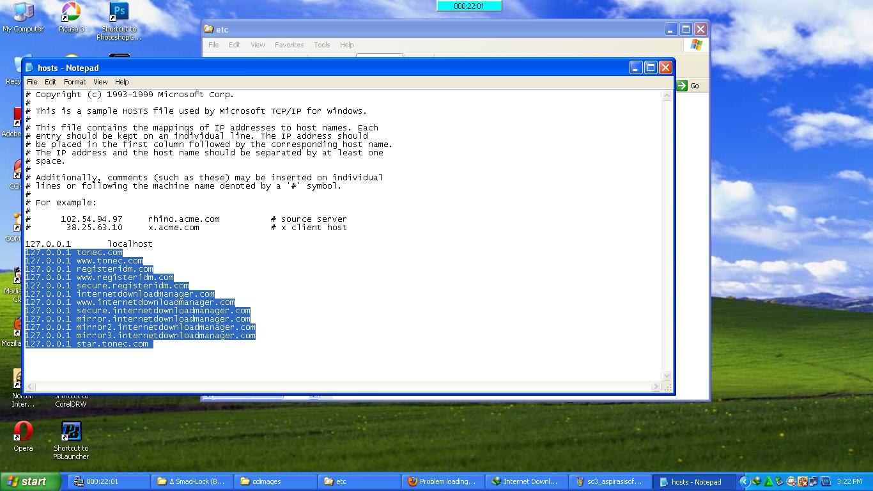Click line '127.0.0.1 internetdownloadmanager.com'

coord(120,294)
